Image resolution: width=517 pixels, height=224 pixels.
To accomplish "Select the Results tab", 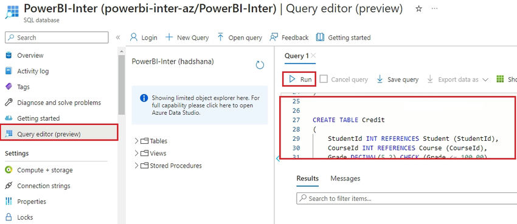I will 308,178.
